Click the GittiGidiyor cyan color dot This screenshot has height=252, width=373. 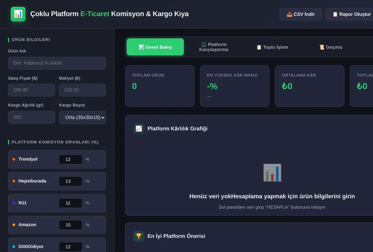14,246
